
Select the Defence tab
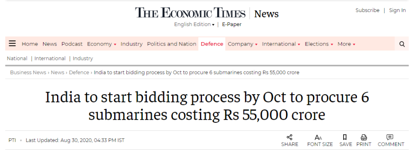(x=212, y=44)
